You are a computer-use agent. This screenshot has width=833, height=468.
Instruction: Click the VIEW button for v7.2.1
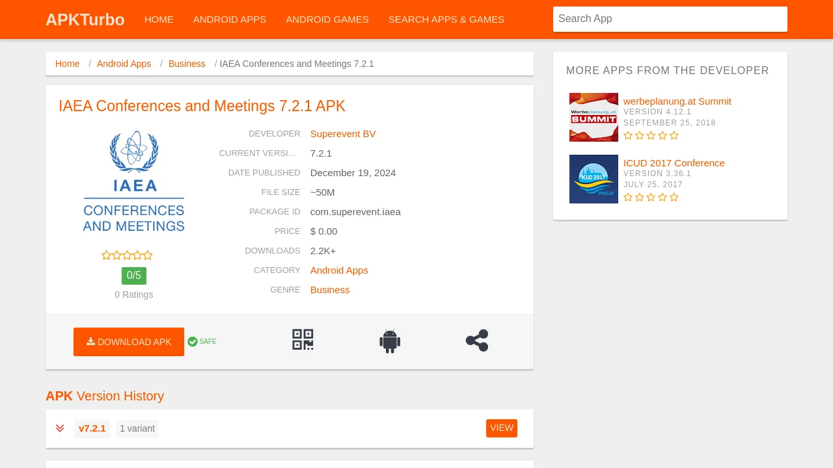click(x=502, y=428)
